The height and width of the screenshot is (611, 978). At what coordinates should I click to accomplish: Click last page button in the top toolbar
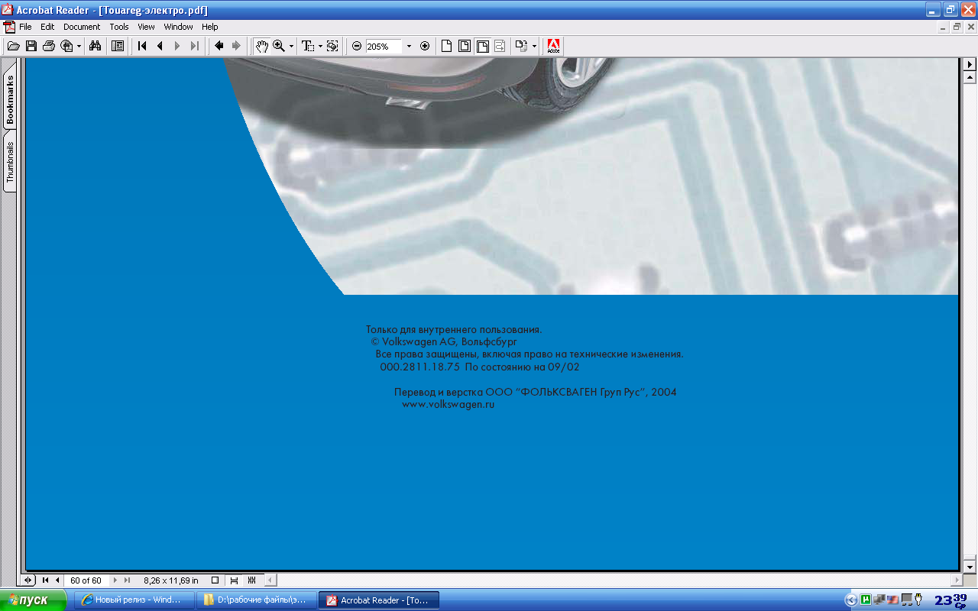click(x=195, y=46)
